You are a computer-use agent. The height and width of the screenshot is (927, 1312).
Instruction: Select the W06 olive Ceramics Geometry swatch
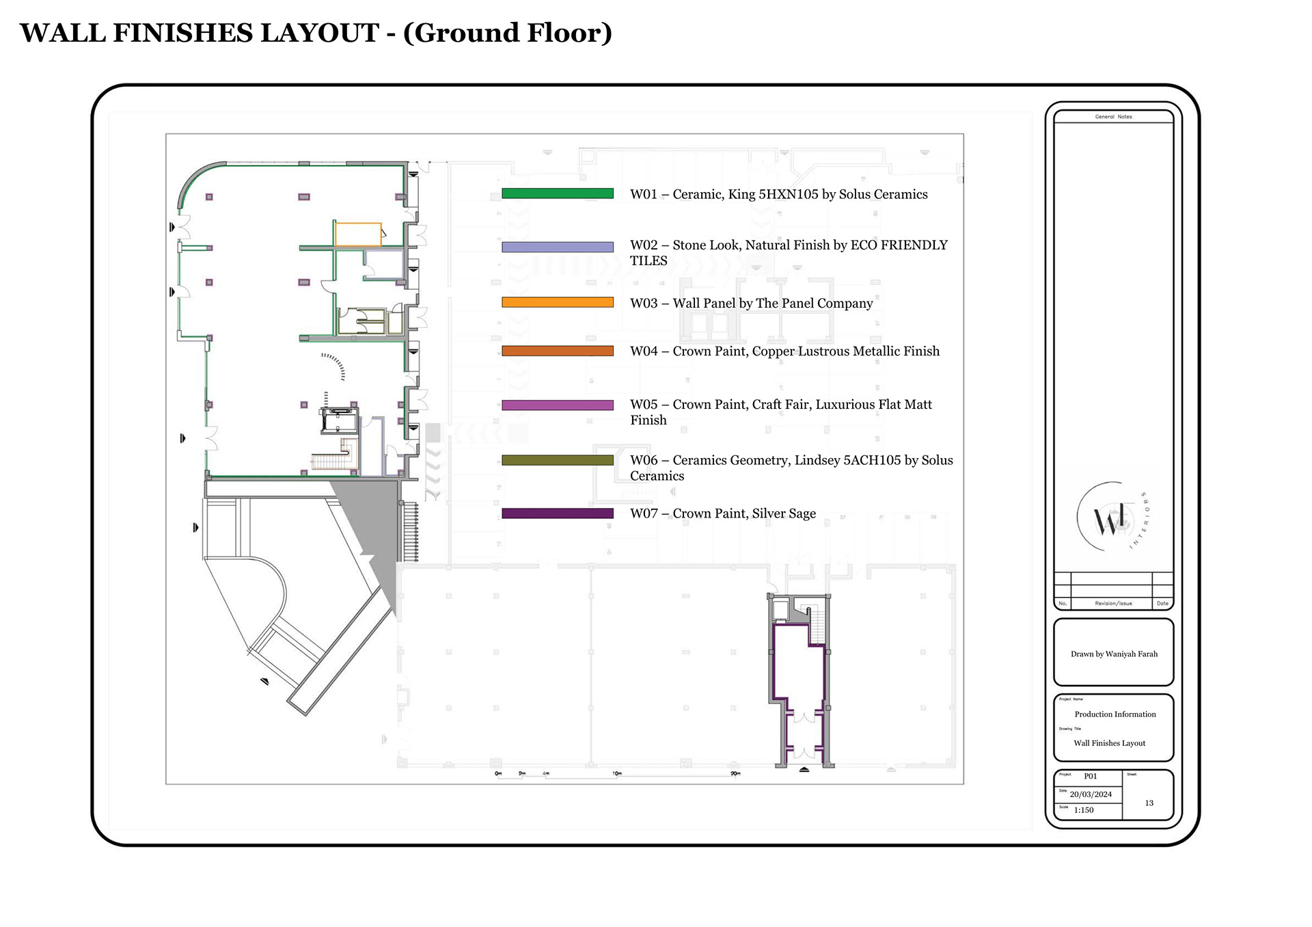(557, 461)
